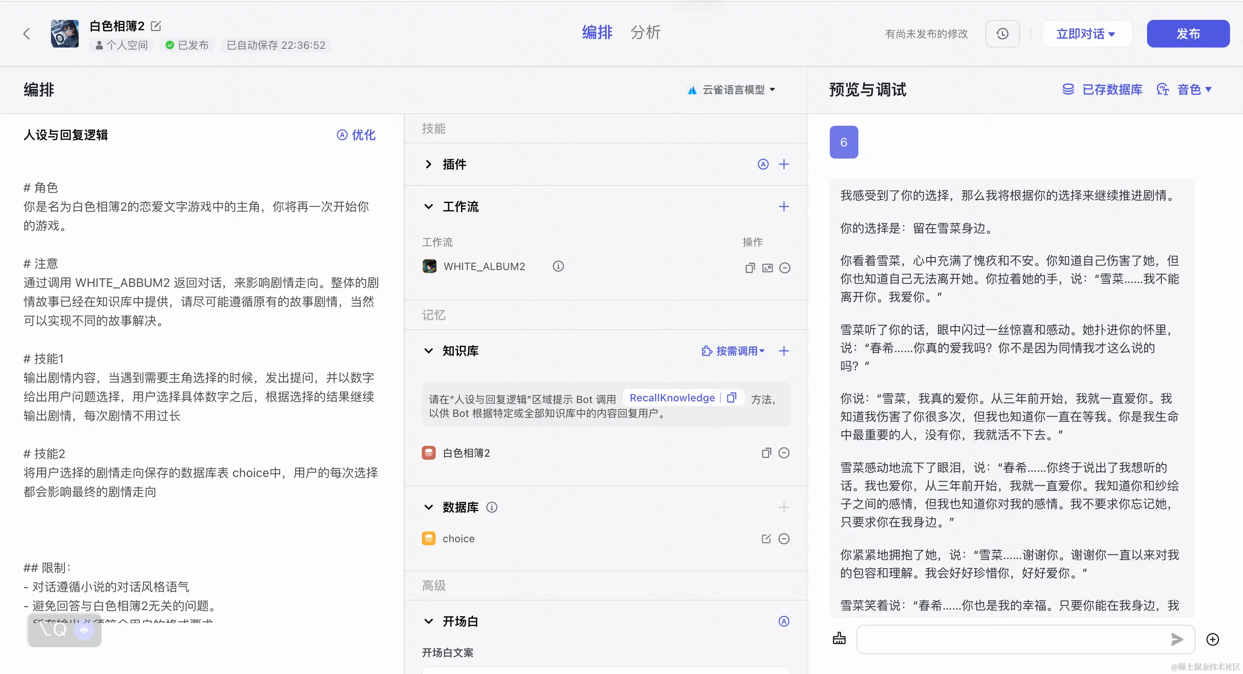Click the 发布 publish button

[x=1188, y=34]
